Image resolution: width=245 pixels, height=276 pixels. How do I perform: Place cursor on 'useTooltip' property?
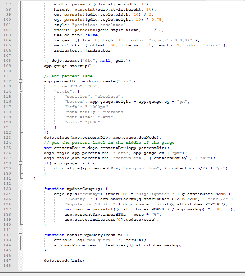tap(67, 35)
